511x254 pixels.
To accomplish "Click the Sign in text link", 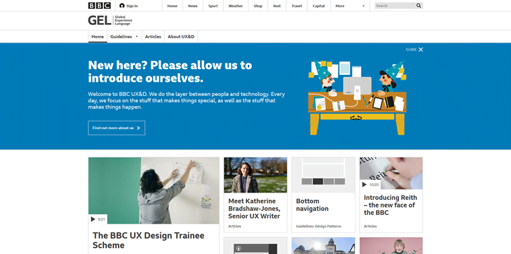I will click(x=132, y=6).
